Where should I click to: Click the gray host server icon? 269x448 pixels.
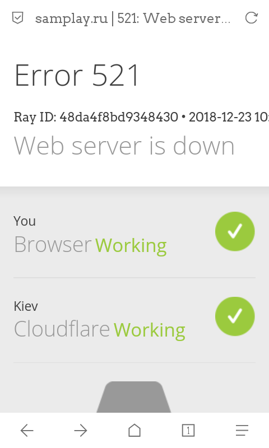pos(134,397)
